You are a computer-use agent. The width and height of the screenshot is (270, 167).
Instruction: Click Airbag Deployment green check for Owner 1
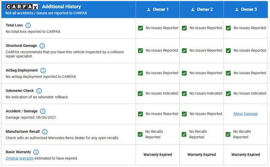[140, 73]
